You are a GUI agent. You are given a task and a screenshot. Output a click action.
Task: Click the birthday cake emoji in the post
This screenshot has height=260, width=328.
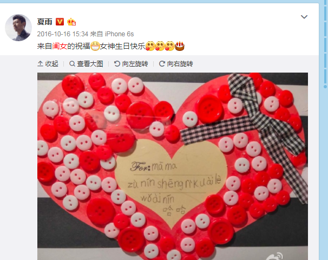pos(180,46)
